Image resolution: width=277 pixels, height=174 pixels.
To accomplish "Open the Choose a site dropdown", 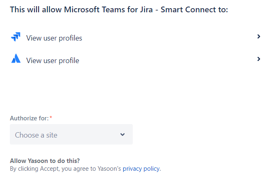I will coord(71,135).
